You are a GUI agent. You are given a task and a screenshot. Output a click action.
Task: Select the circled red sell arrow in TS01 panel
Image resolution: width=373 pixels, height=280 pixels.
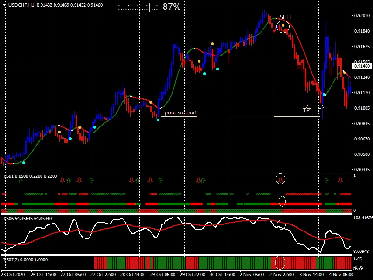coord(280,179)
